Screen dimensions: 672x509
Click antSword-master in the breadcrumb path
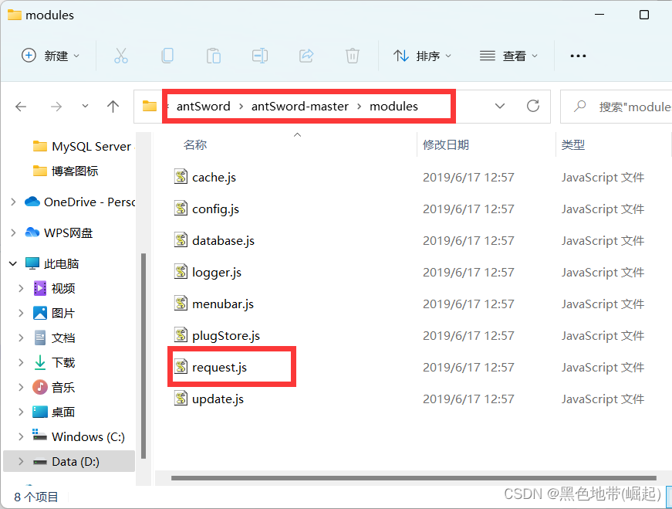coord(300,106)
